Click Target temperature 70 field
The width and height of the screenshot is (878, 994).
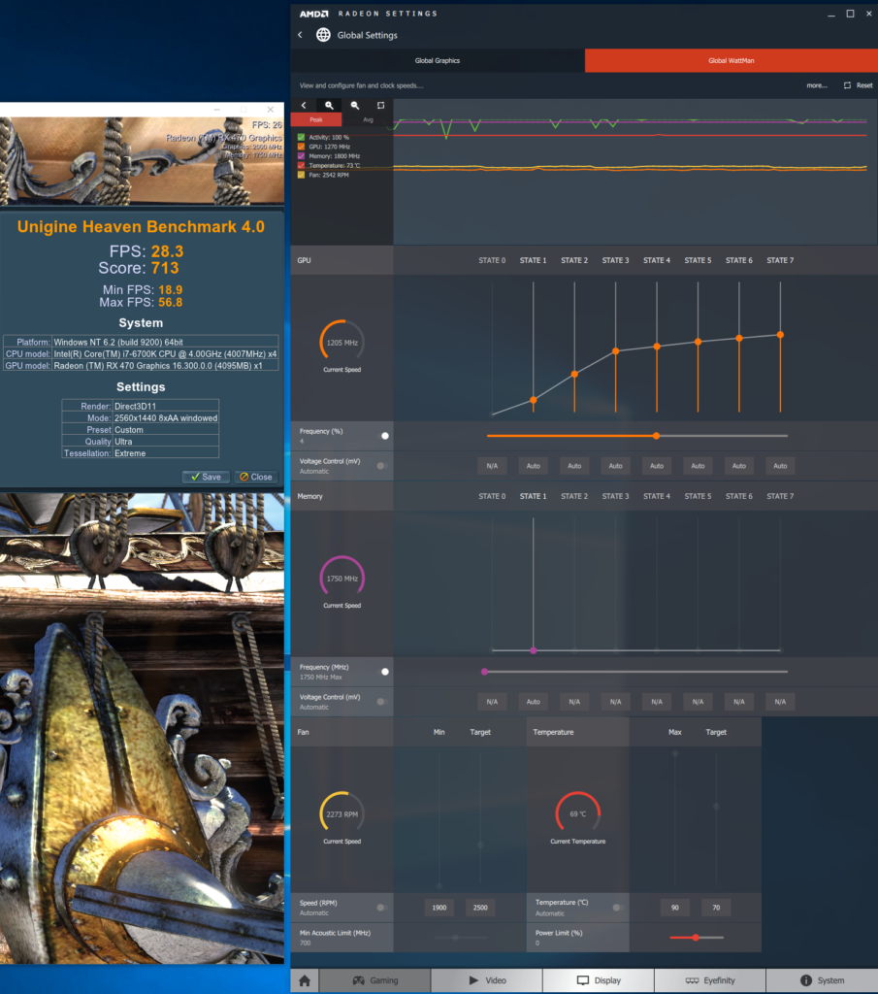click(x=716, y=908)
